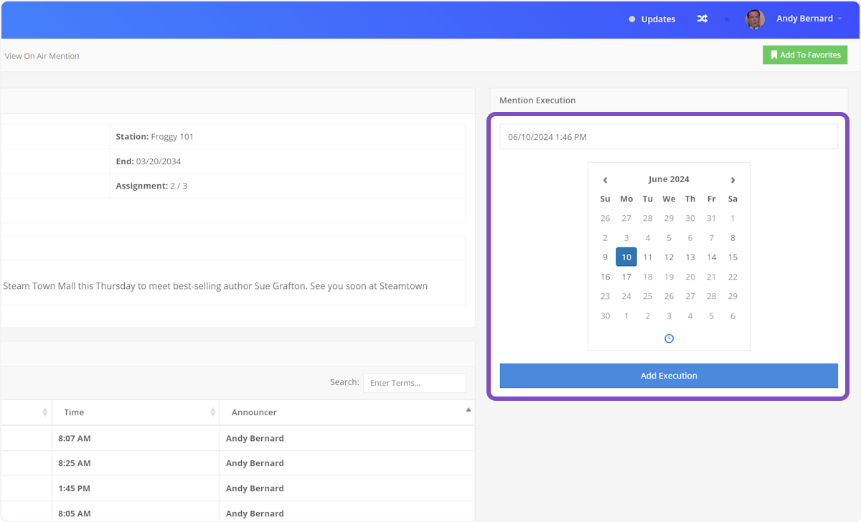
Task: Open the Updates menu item
Action: tap(658, 19)
